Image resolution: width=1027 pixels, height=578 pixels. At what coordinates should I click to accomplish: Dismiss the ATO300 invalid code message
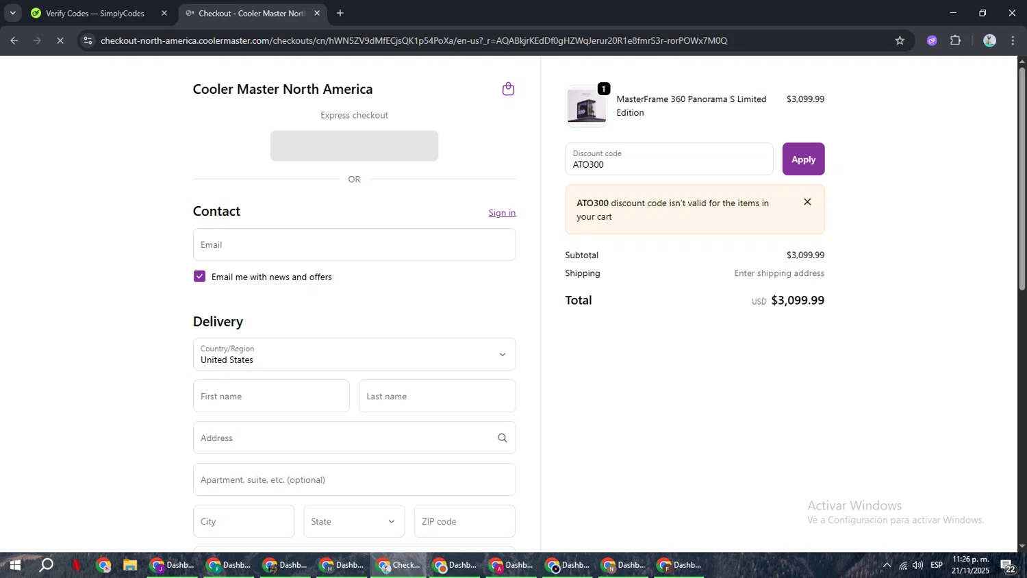[807, 202]
